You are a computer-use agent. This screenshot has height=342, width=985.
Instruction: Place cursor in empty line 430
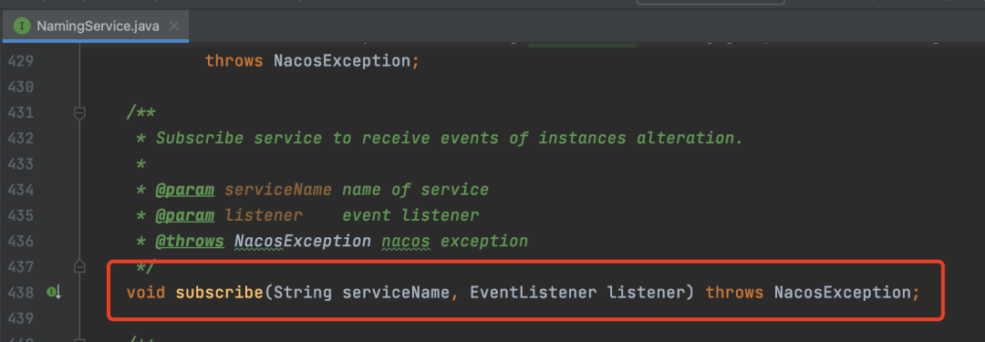tap(440, 87)
